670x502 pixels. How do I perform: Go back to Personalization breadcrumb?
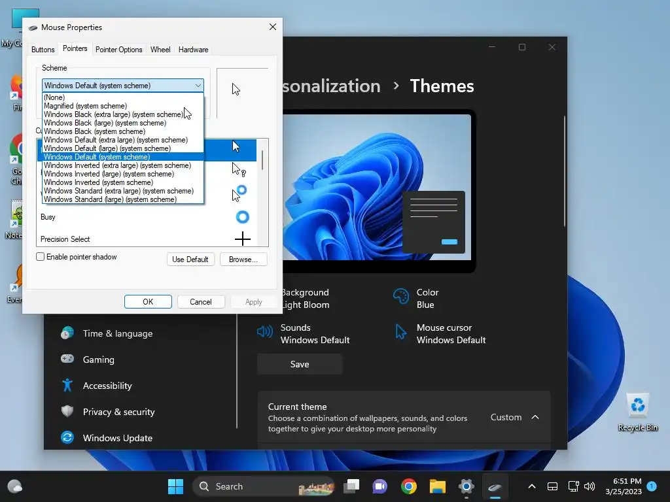point(331,86)
